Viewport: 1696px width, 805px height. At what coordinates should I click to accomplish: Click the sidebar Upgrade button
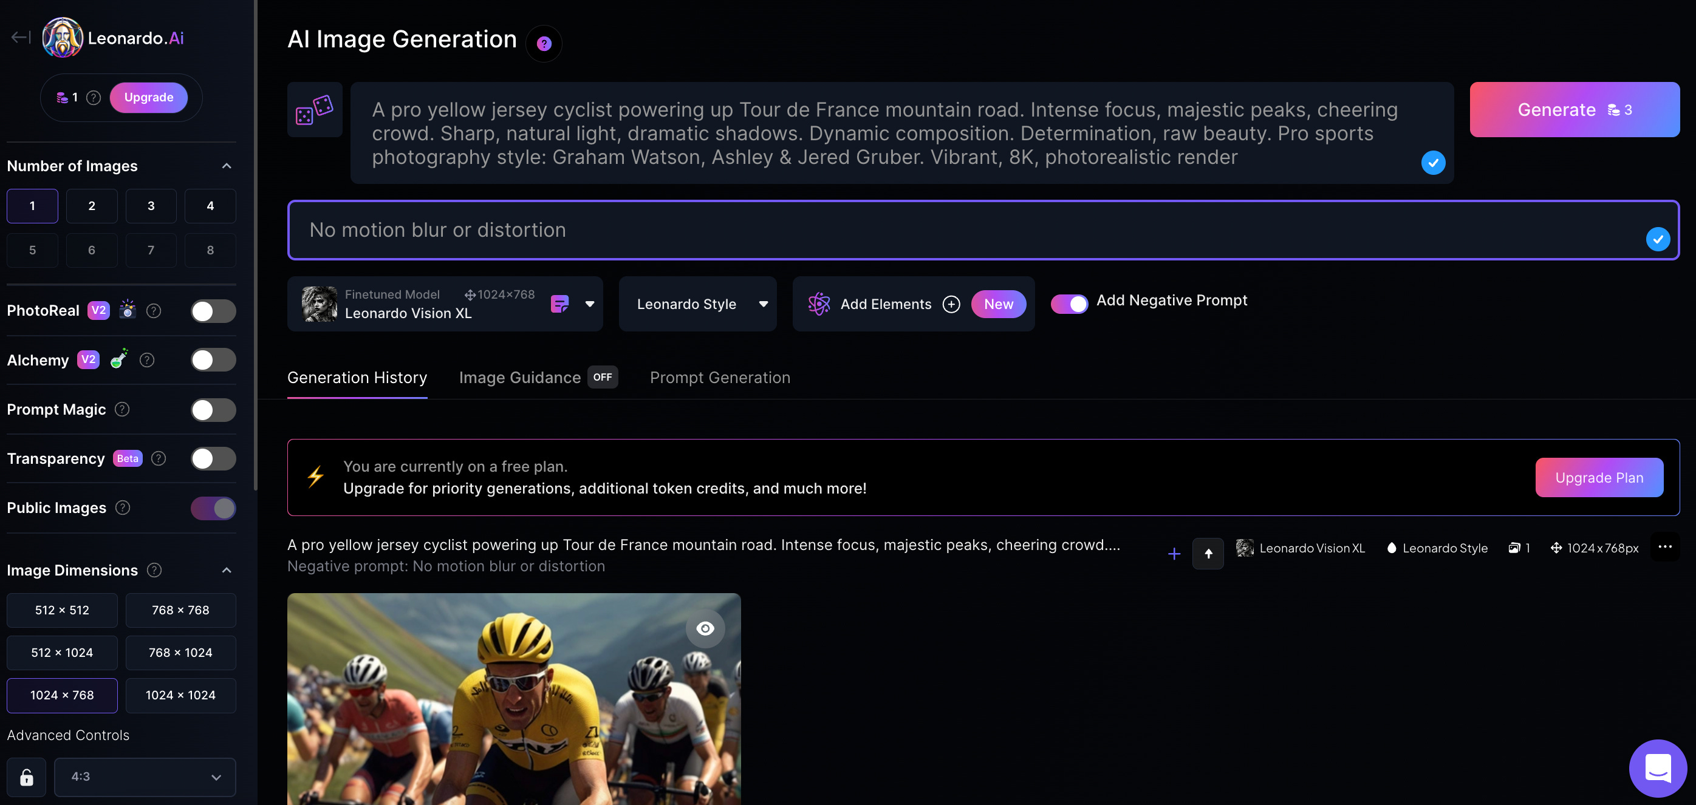point(149,97)
